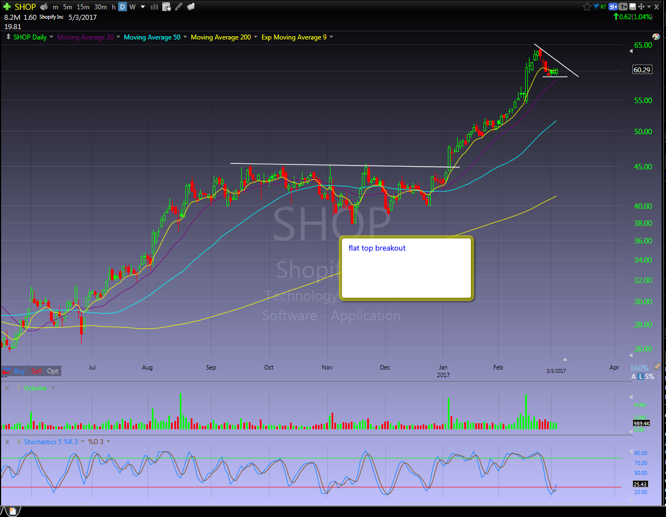666x517 pixels.
Task: Click the new tab icon at bottom left
Action: click(x=12, y=511)
